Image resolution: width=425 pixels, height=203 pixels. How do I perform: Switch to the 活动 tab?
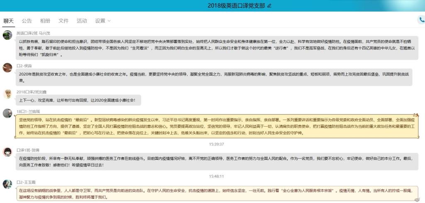82,21
